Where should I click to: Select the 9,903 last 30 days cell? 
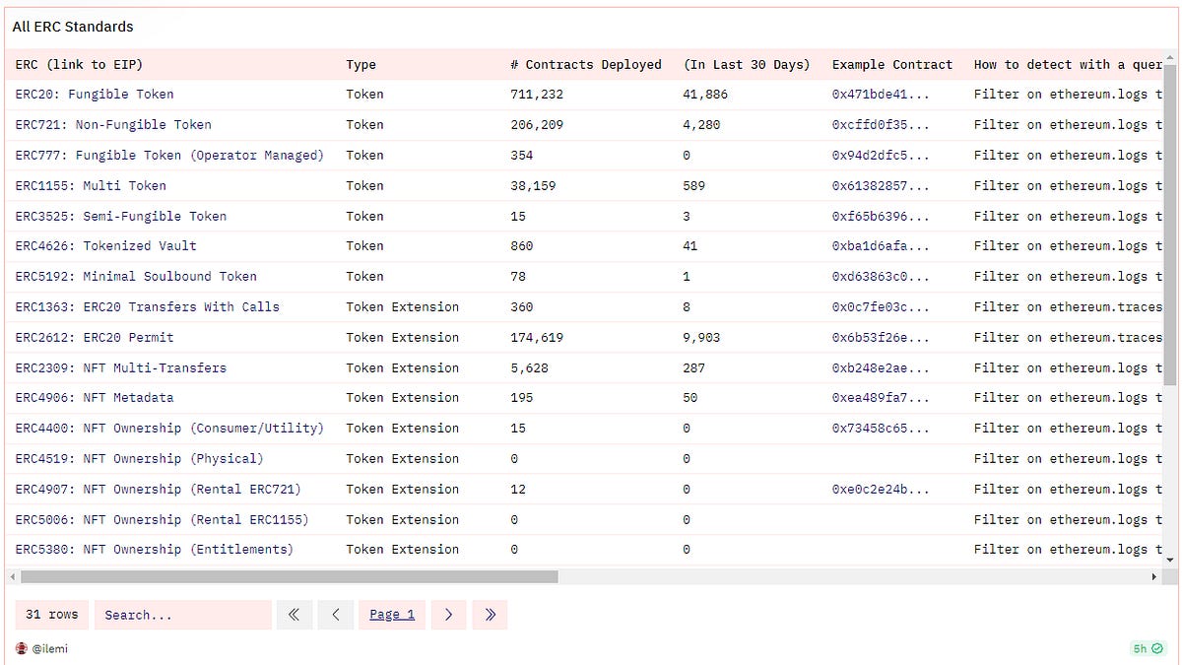click(x=701, y=338)
